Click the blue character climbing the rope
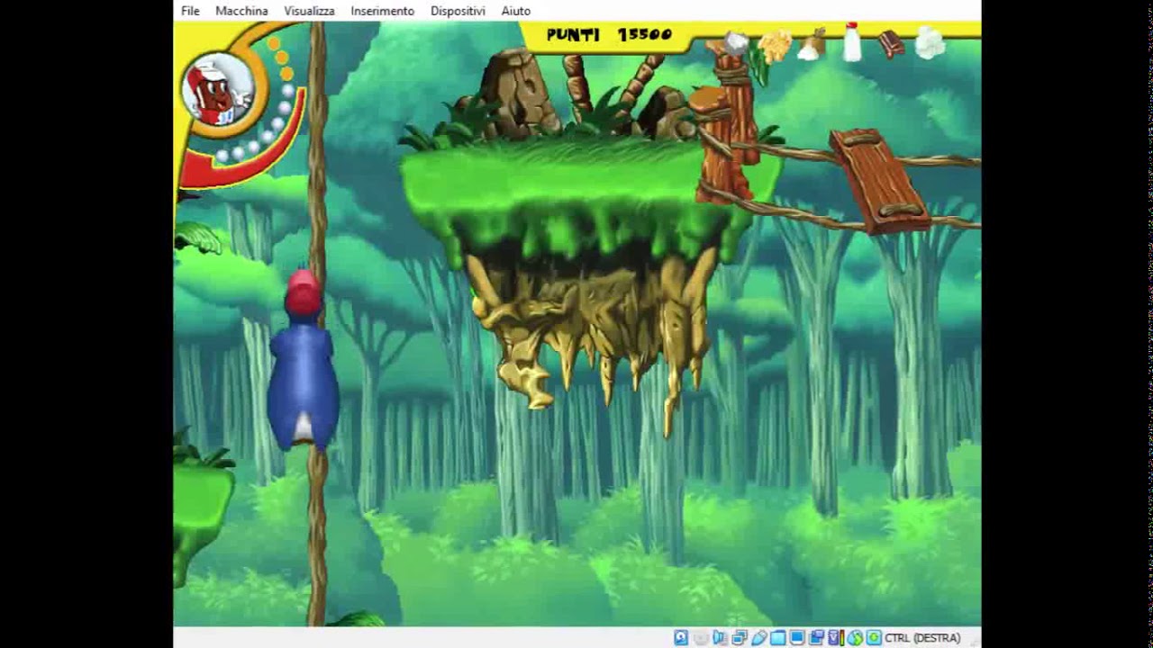The width and height of the screenshot is (1153, 648). click(304, 360)
